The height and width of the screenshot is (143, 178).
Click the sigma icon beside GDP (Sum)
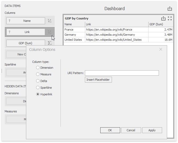pyautogui.click(x=50, y=43)
